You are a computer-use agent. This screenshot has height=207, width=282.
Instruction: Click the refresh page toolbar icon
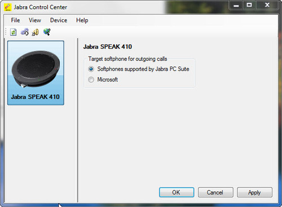14,32
